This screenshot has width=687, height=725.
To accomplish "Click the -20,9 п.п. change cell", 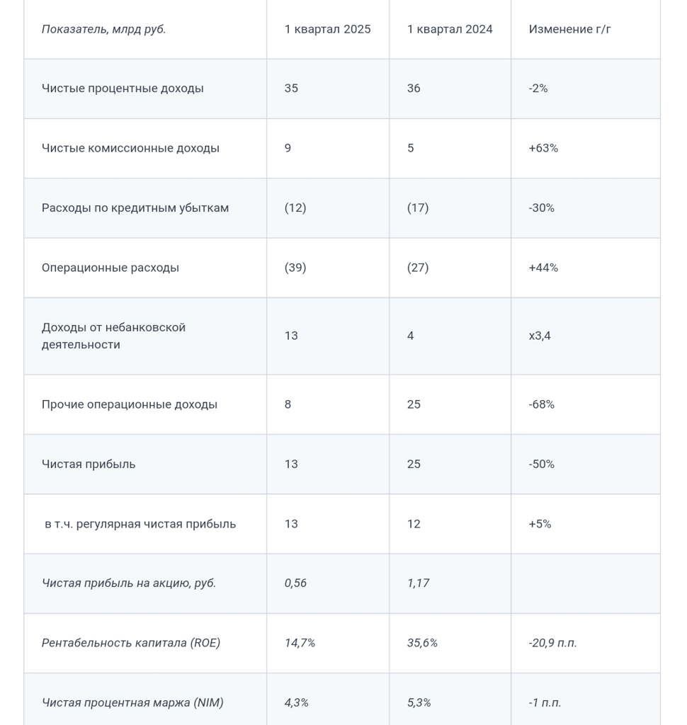I will pos(552,643).
